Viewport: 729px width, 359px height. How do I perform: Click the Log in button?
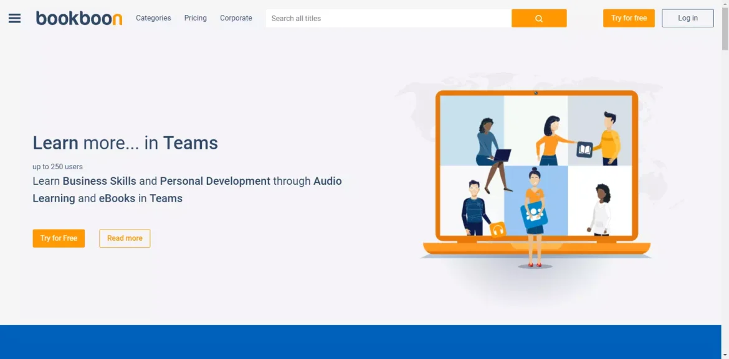click(688, 18)
